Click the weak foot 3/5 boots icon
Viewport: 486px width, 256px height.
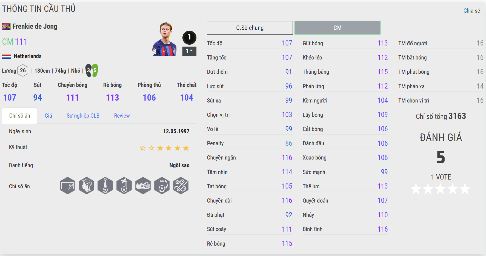click(x=92, y=70)
